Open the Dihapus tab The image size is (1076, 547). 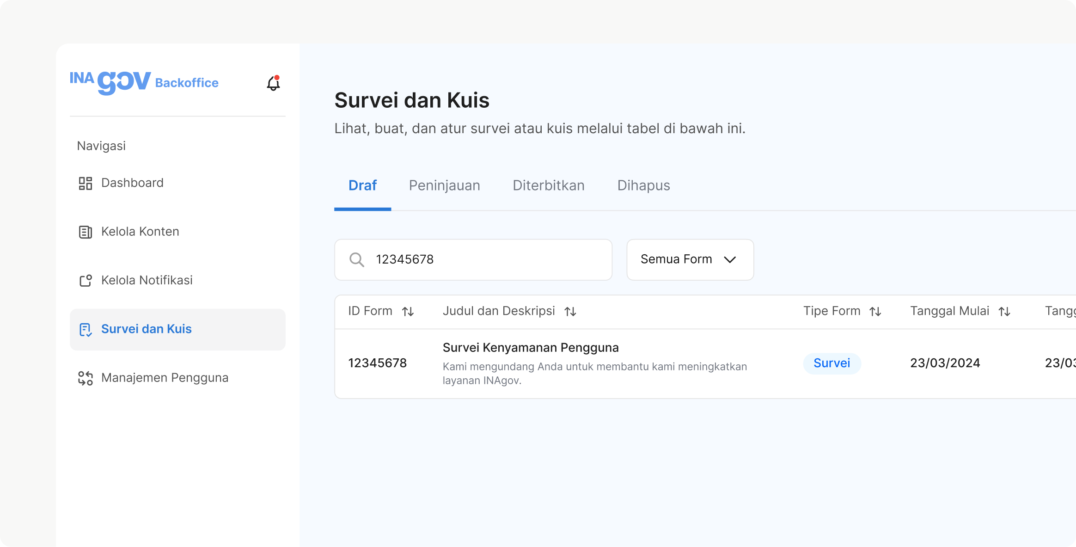pyautogui.click(x=643, y=185)
